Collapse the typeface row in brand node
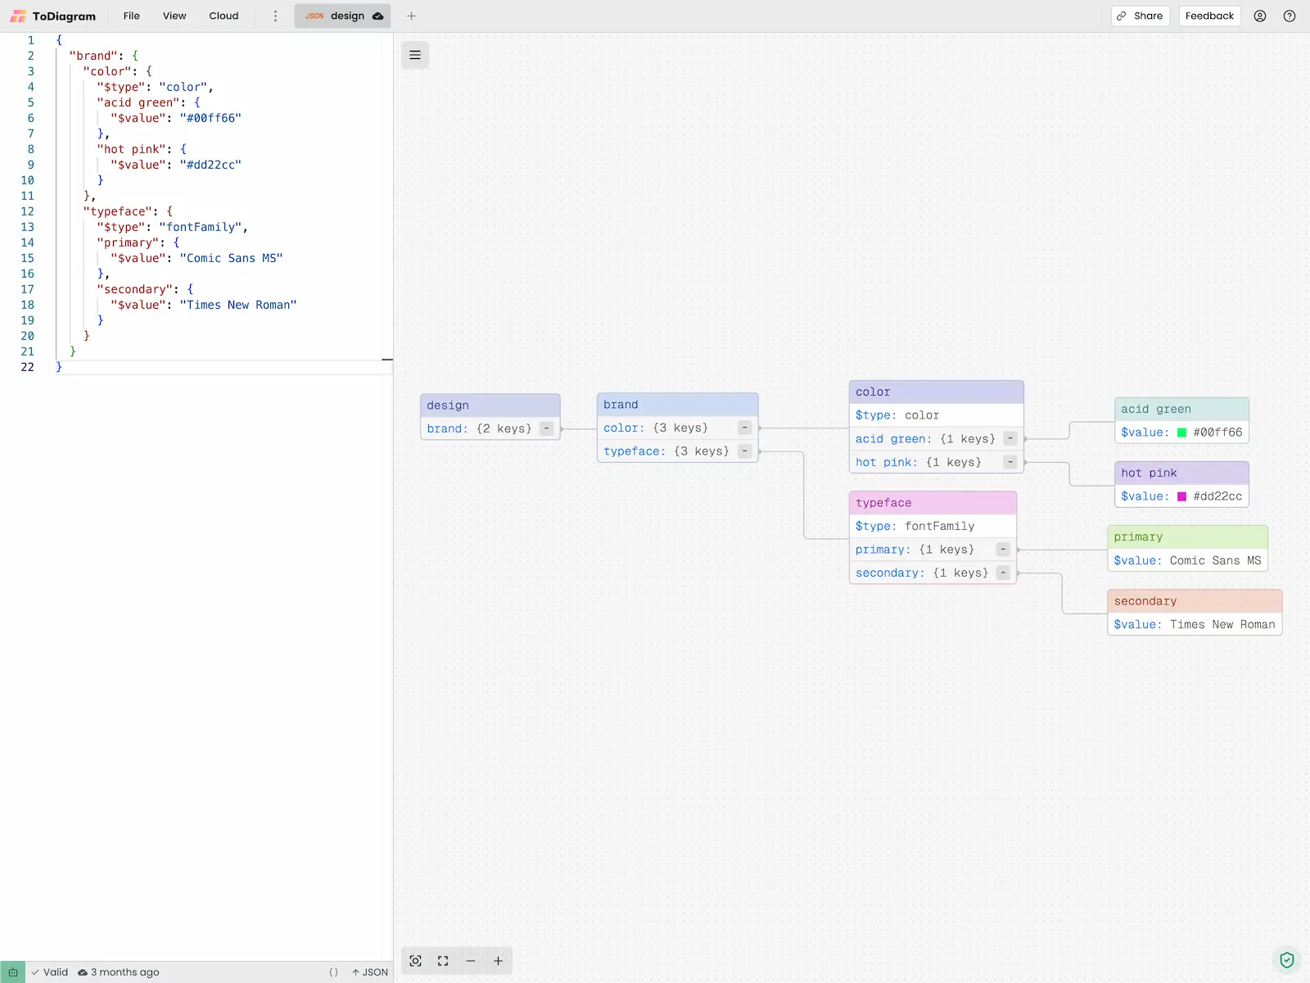Image resolution: width=1310 pixels, height=983 pixels. tap(744, 451)
